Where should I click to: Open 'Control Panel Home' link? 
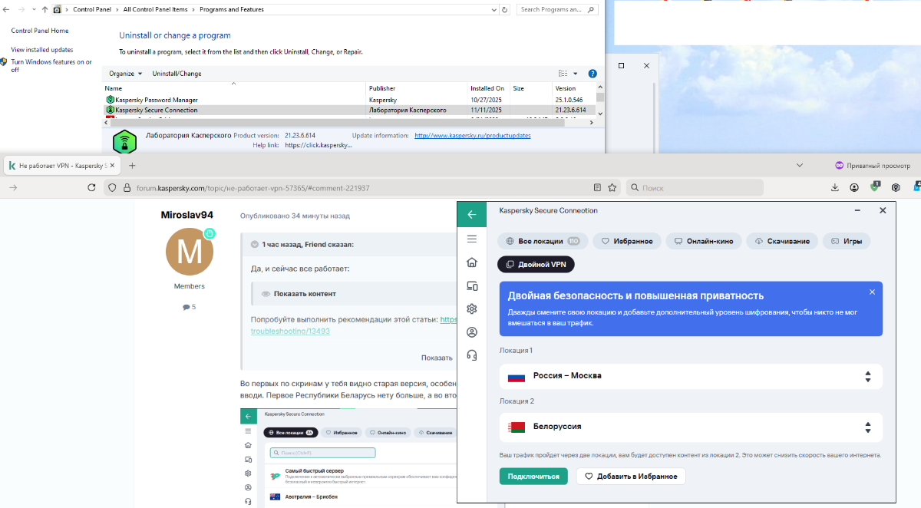pyautogui.click(x=39, y=31)
